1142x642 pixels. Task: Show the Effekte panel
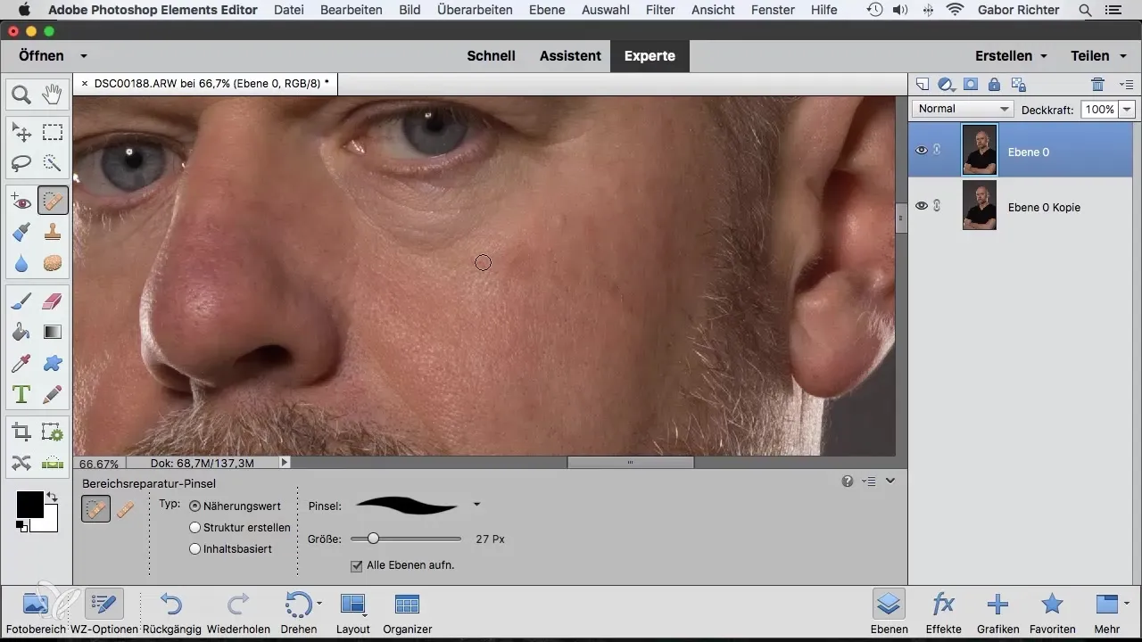pyautogui.click(x=943, y=613)
